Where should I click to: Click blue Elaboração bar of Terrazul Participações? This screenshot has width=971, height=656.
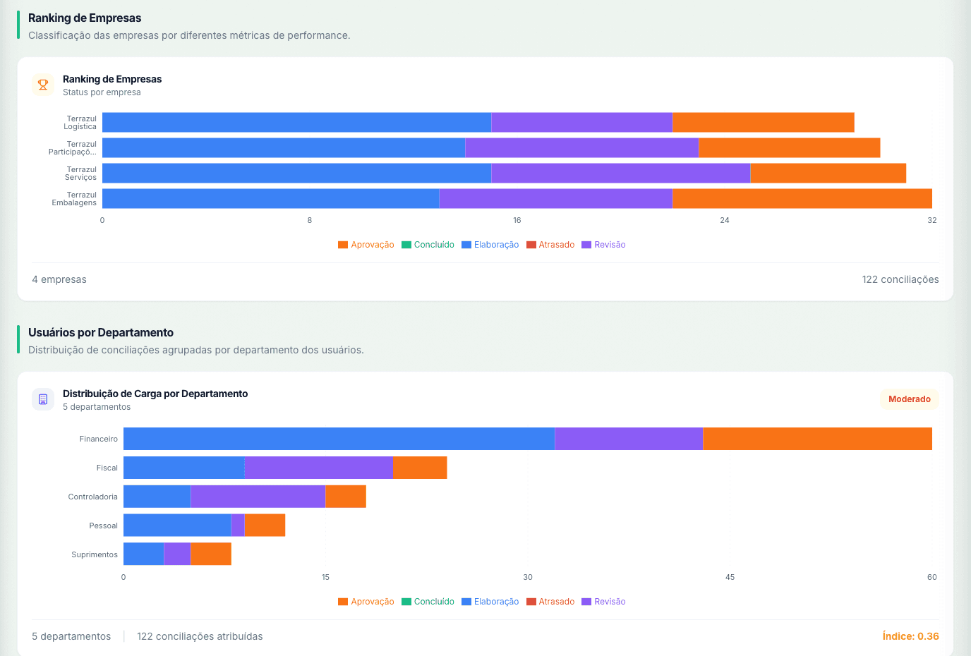(284, 148)
